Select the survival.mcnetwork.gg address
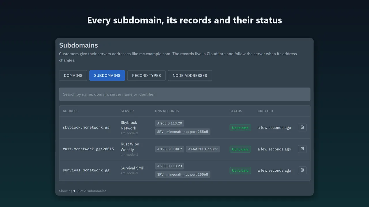 (x=86, y=170)
